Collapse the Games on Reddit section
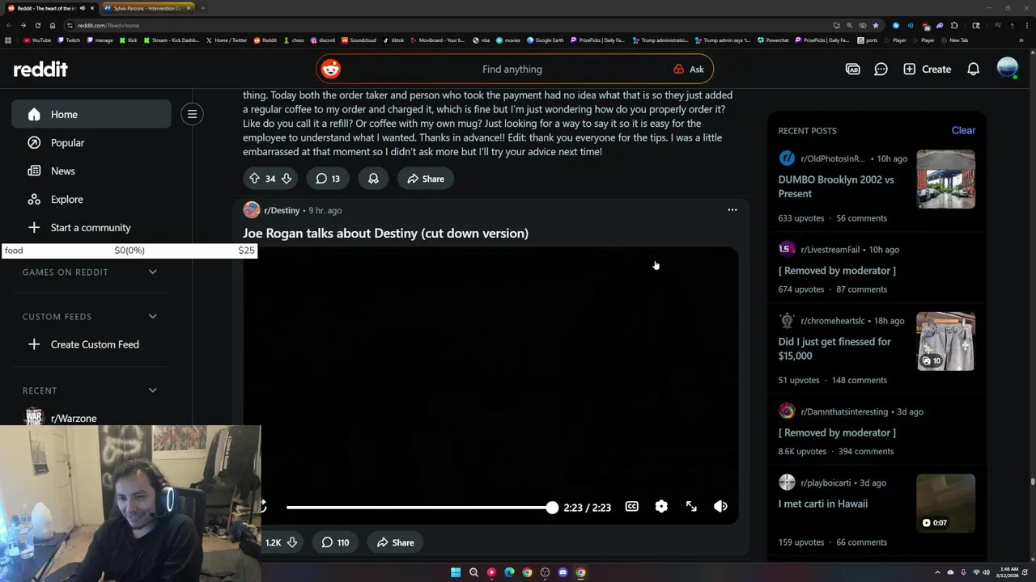This screenshot has width=1036, height=582. pyautogui.click(x=152, y=272)
